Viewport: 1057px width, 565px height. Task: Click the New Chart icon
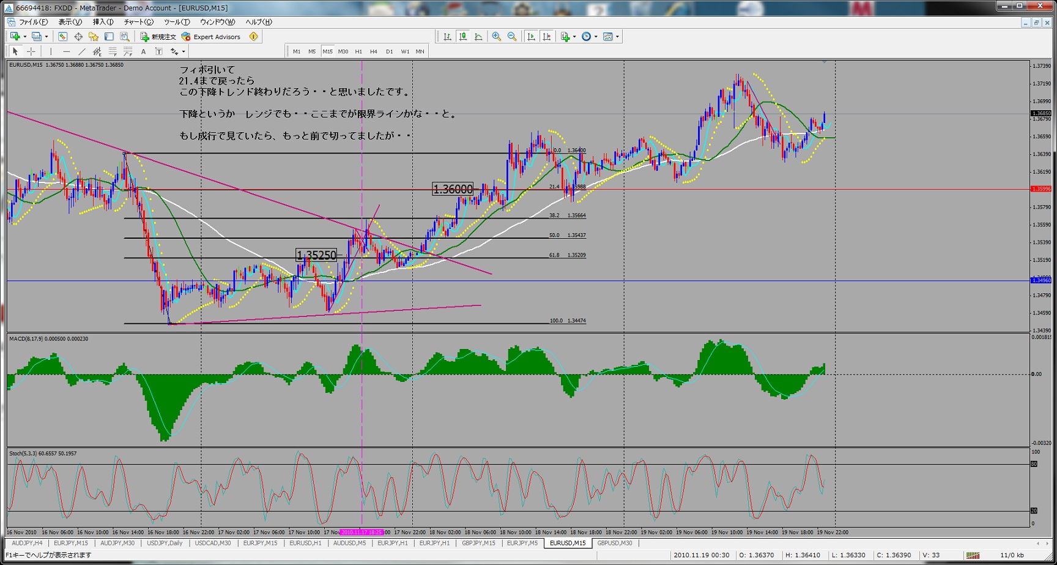coord(15,37)
